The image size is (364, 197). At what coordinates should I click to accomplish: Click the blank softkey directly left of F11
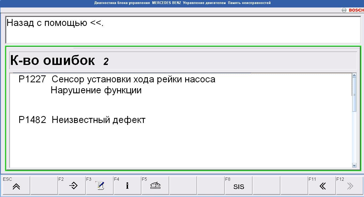(x=294, y=186)
